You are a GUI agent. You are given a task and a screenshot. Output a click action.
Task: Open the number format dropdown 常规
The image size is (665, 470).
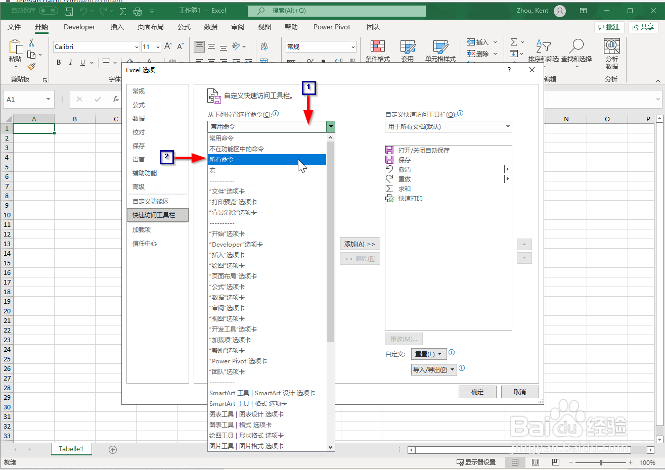pyautogui.click(x=353, y=47)
